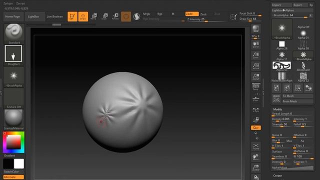Select the 3DAlpha01 thumbnail
320x180 pixels.
[303, 66]
